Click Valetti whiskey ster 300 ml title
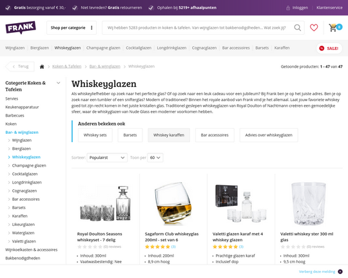 307,237
